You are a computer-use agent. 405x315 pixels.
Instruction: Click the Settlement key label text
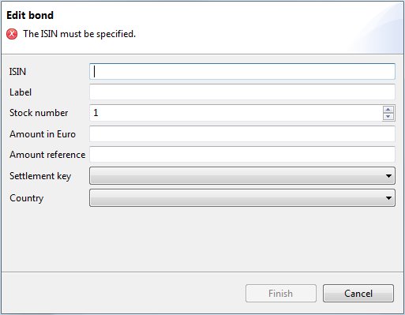pyautogui.click(x=40, y=176)
